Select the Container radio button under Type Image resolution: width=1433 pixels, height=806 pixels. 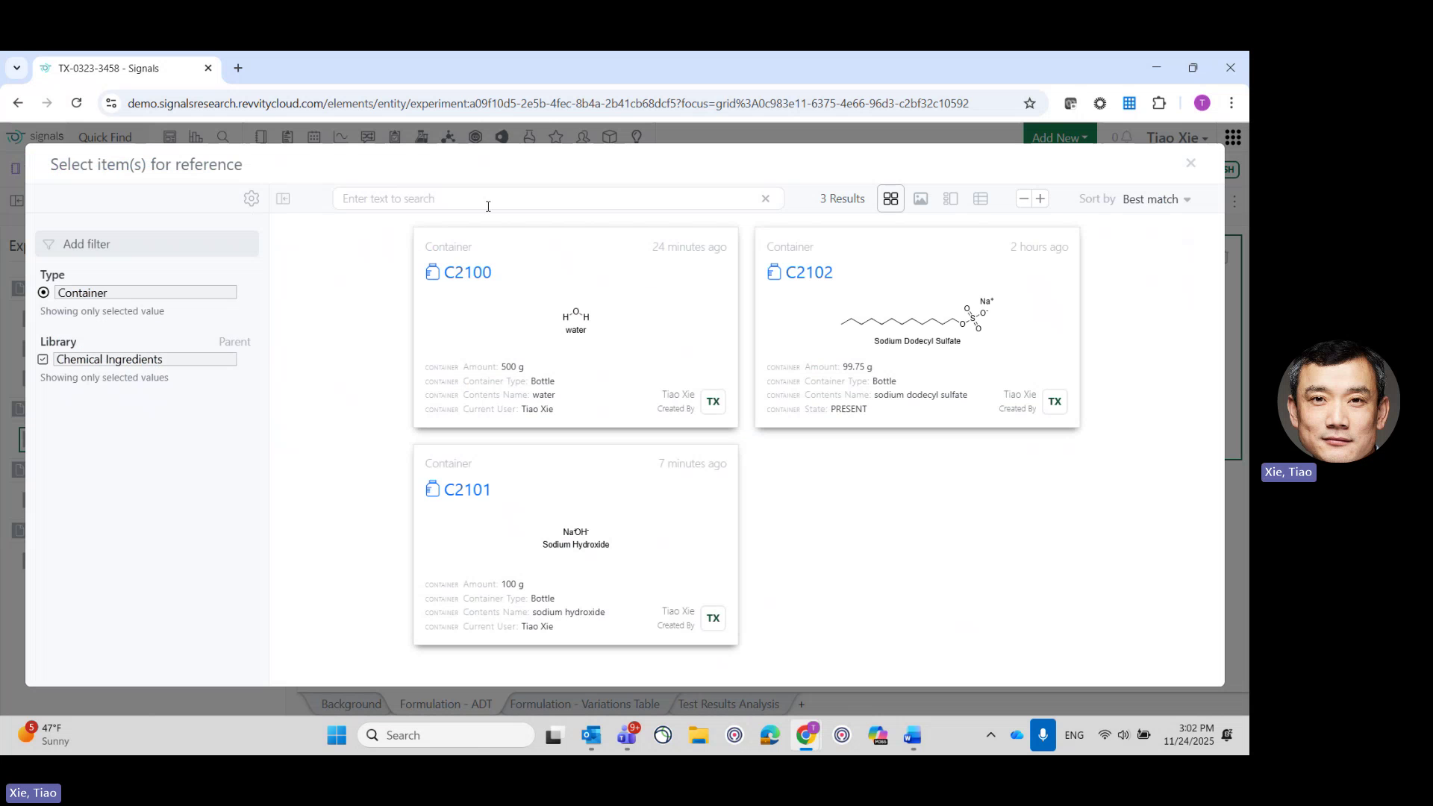click(x=43, y=292)
